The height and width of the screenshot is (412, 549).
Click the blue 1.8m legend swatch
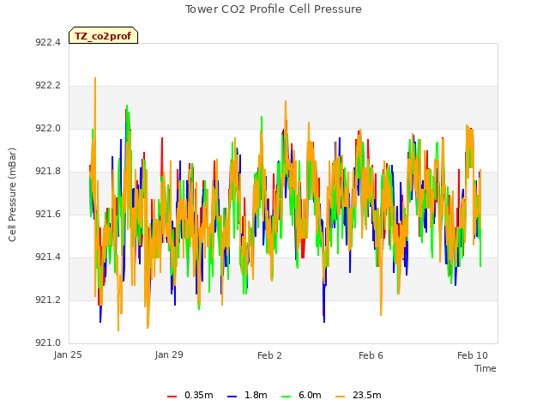[x=232, y=397]
